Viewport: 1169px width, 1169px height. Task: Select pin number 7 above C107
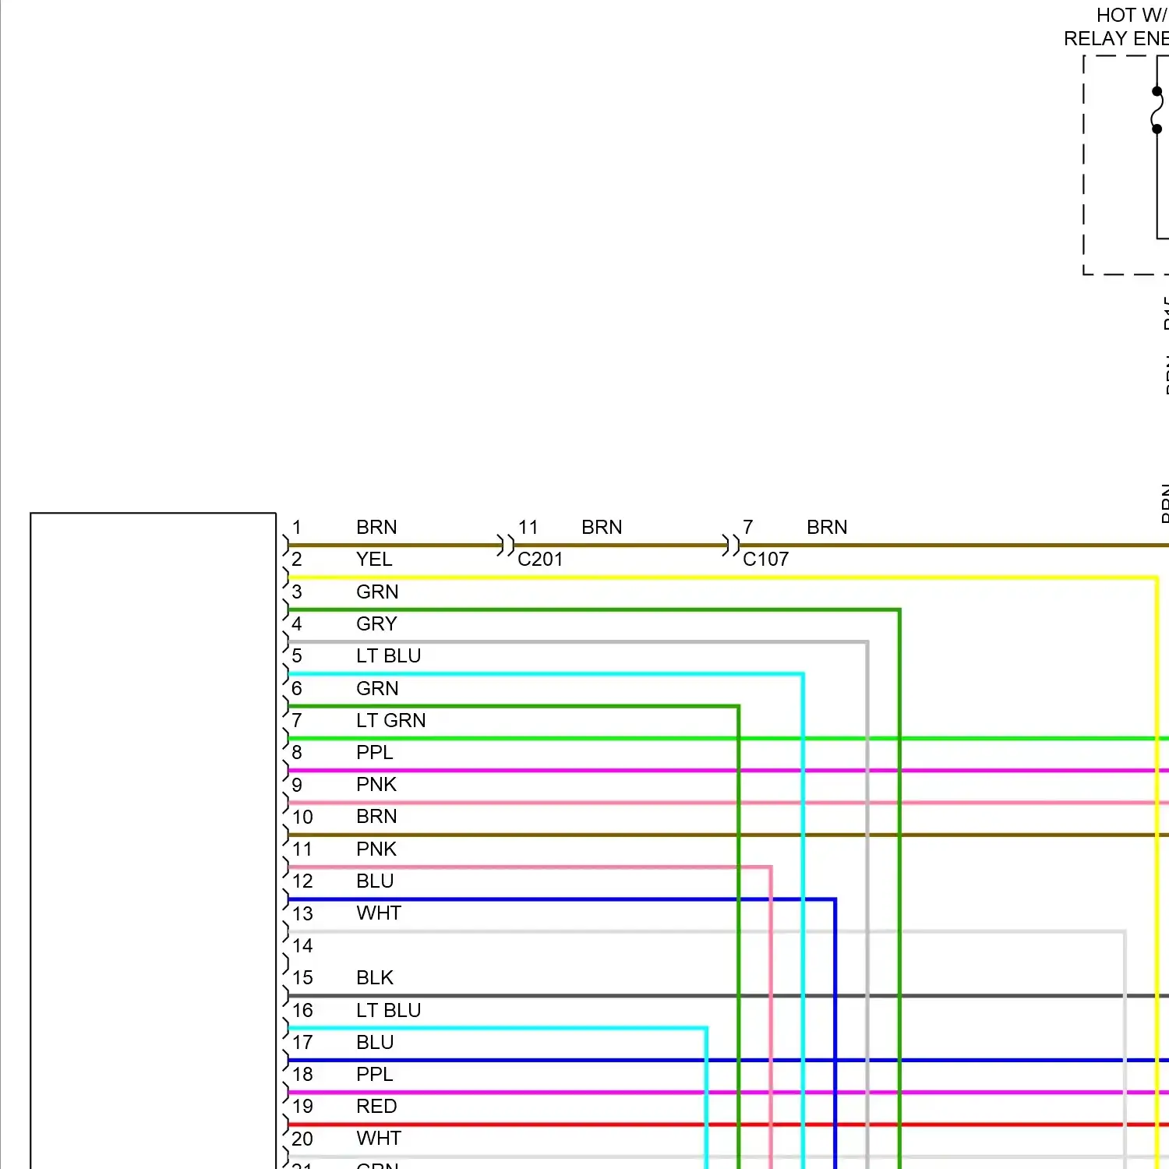(748, 528)
